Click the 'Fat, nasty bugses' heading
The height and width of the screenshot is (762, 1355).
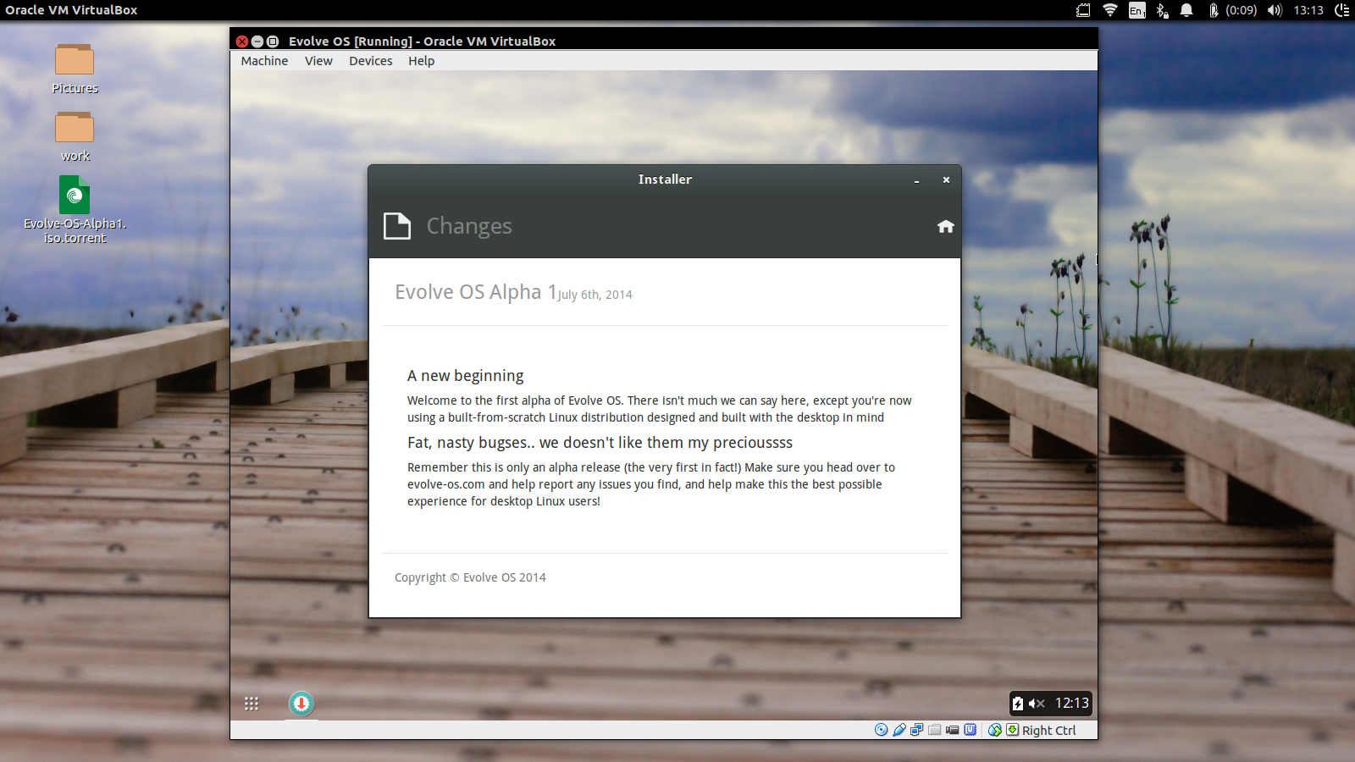[600, 443]
